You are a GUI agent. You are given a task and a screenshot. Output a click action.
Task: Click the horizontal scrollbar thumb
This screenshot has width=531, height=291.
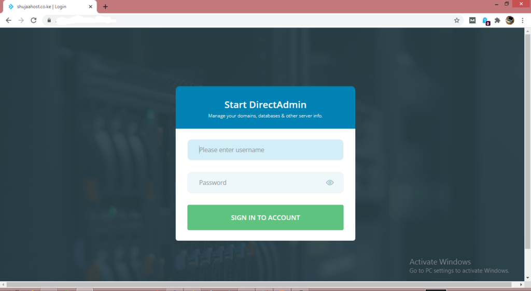(259, 285)
